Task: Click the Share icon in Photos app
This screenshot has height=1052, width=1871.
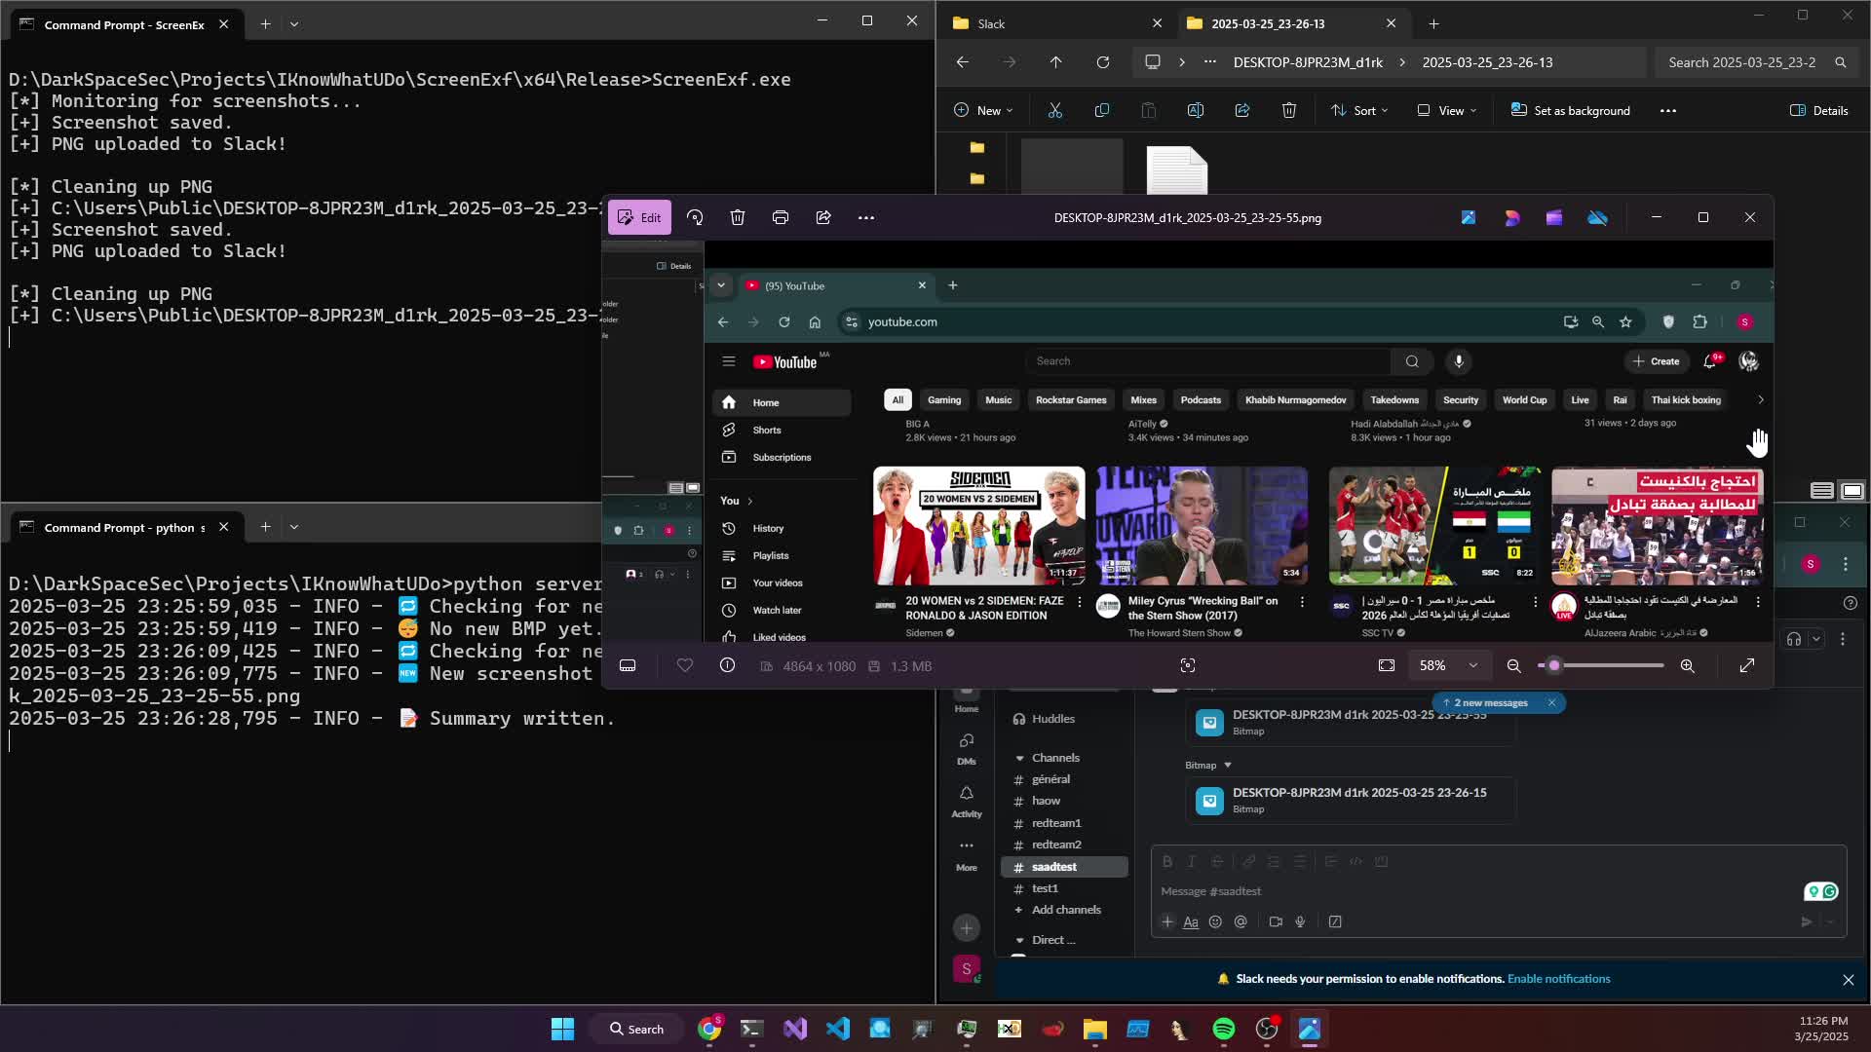Action: pyautogui.click(x=823, y=217)
